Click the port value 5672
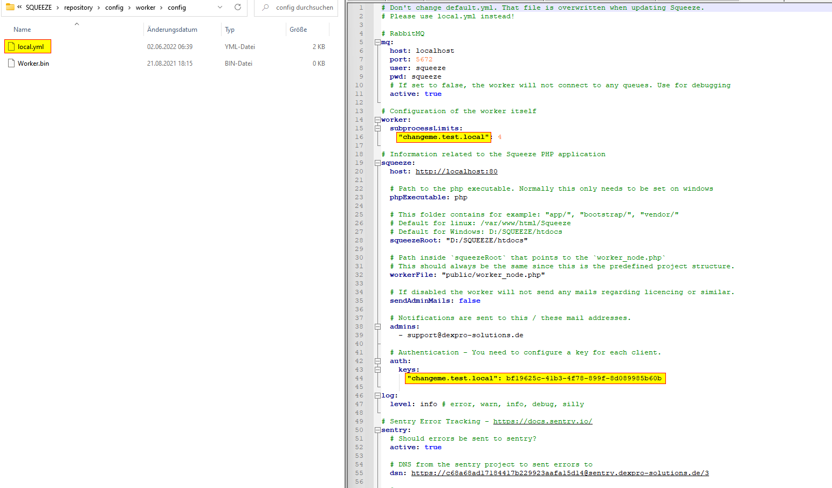This screenshot has height=488, width=832. tap(424, 59)
